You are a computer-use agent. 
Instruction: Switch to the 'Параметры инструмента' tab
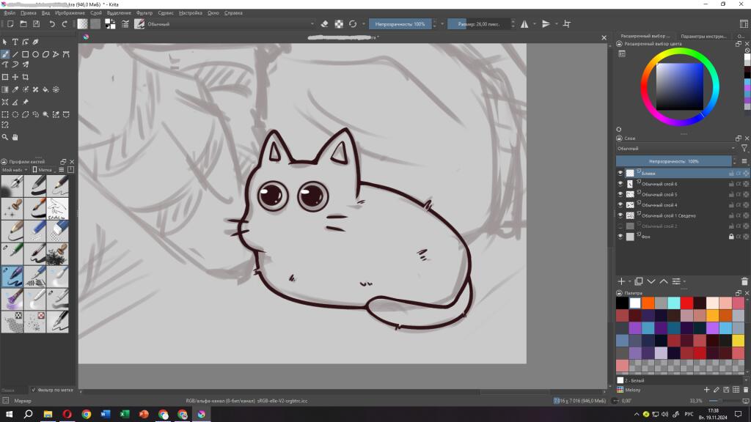coord(703,37)
